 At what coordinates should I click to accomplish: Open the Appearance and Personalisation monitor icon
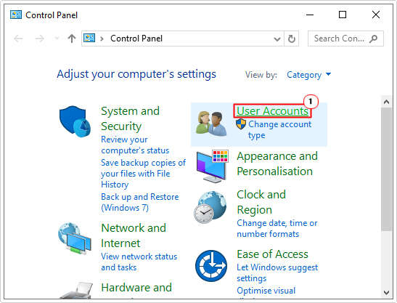point(212,166)
